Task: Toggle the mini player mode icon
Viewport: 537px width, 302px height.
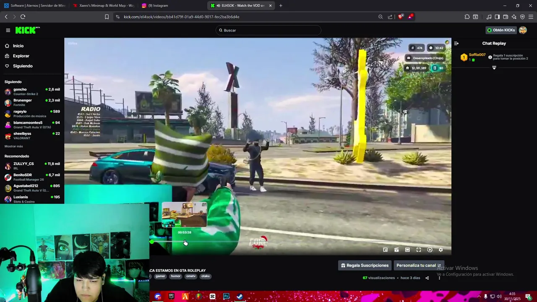Action: tap(386, 250)
